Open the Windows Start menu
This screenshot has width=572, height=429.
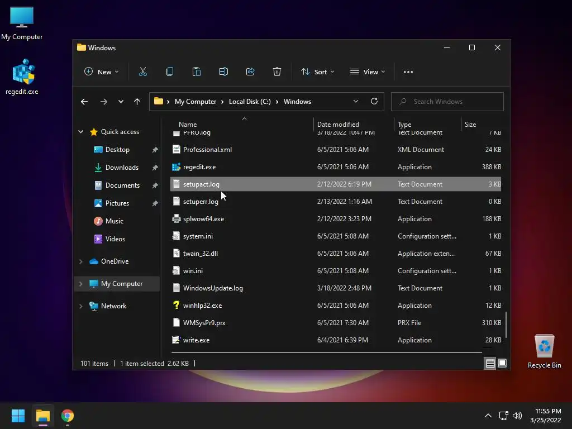click(x=18, y=416)
